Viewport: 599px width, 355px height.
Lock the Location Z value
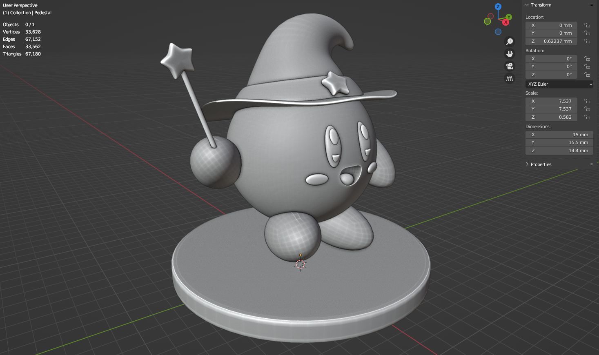[587, 41]
